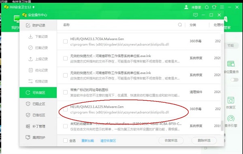
Task: Click the grid icon beside 补丁管理
Action: [28, 127]
